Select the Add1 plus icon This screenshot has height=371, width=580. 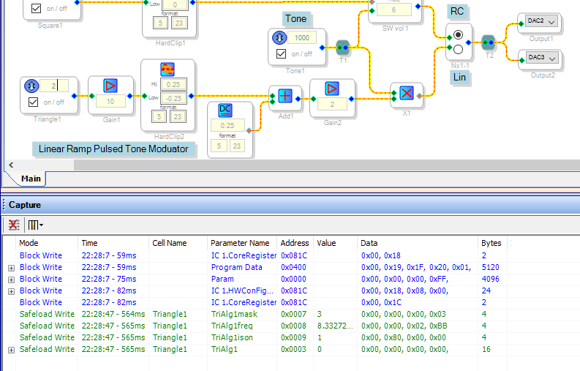pos(285,96)
